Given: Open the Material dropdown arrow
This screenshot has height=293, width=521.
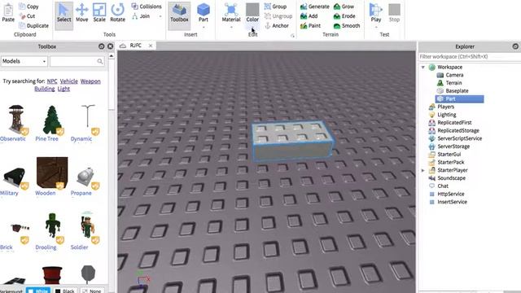Looking at the screenshot, I should pos(231,27).
